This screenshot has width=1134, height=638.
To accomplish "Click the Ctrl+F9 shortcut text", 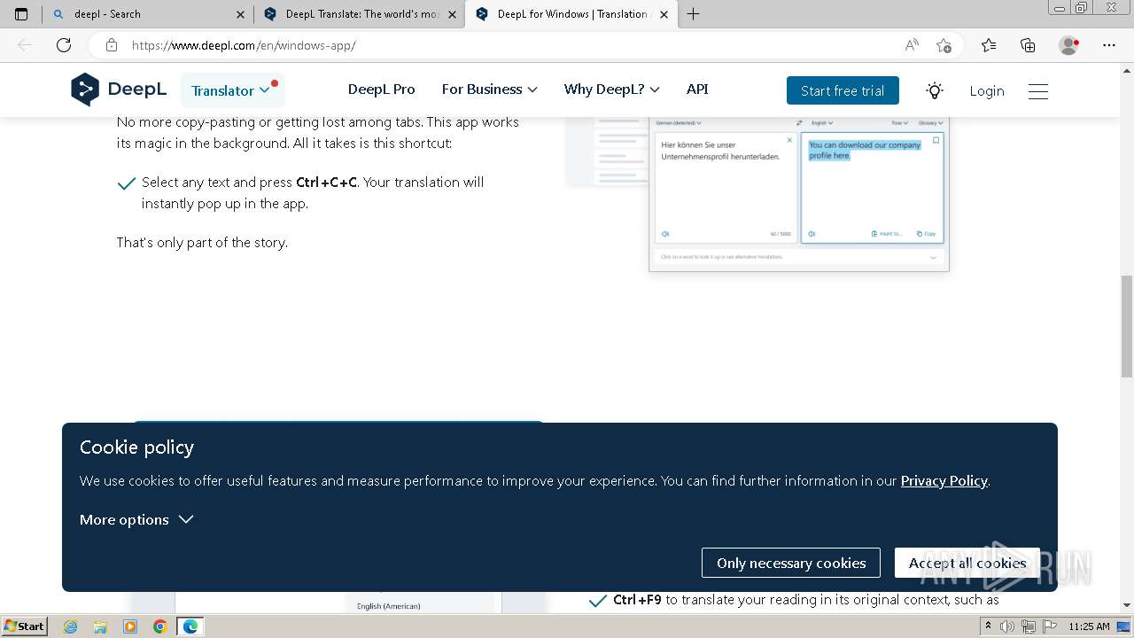I will coord(637,600).
